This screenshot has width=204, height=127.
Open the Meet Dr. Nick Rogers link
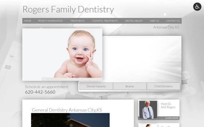[168, 105]
